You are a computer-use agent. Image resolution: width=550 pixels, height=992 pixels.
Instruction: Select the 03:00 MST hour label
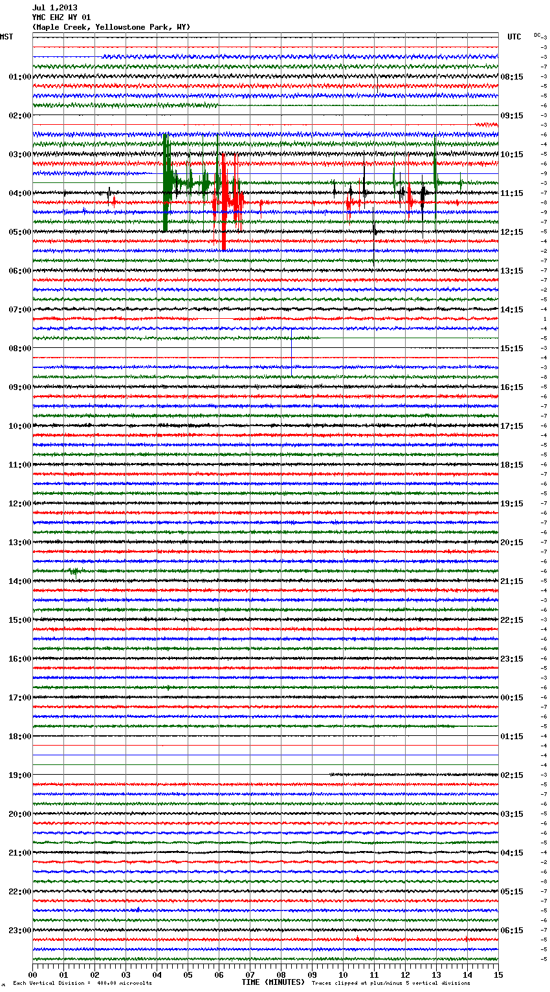pyautogui.click(x=20, y=155)
